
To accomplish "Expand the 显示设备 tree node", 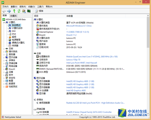I will (4, 58).
